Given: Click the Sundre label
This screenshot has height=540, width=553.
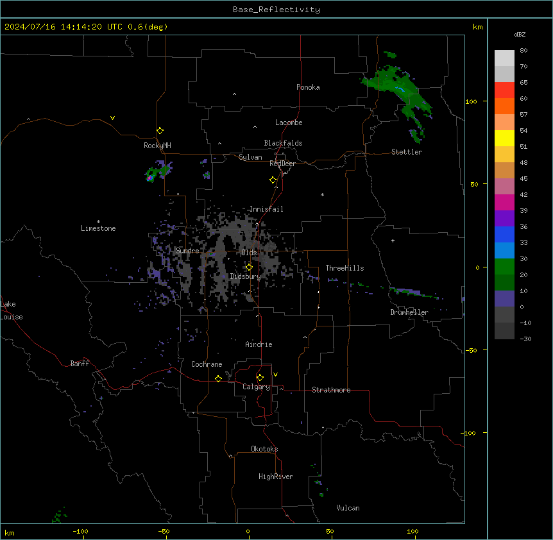Looking at the screenshot, I should point(187,251).
